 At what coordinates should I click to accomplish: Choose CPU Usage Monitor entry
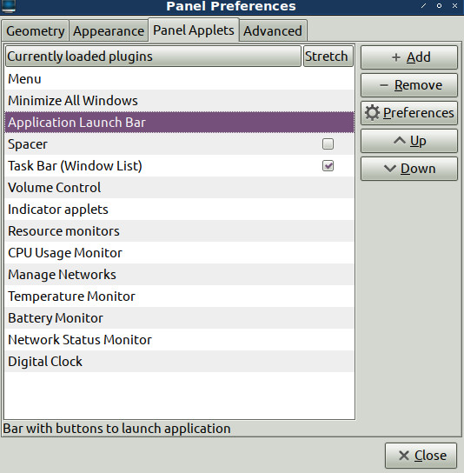point(179,253)
